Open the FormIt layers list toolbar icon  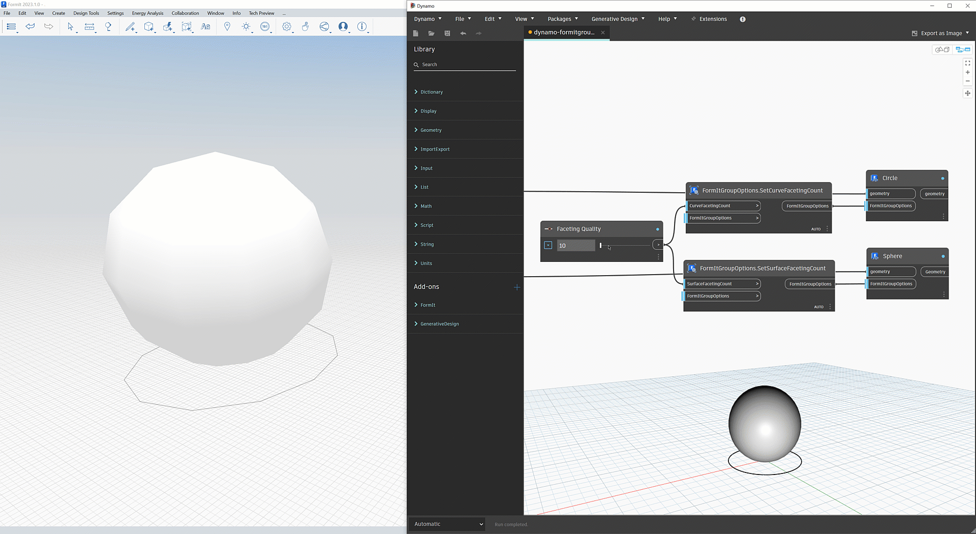[11, 26]
